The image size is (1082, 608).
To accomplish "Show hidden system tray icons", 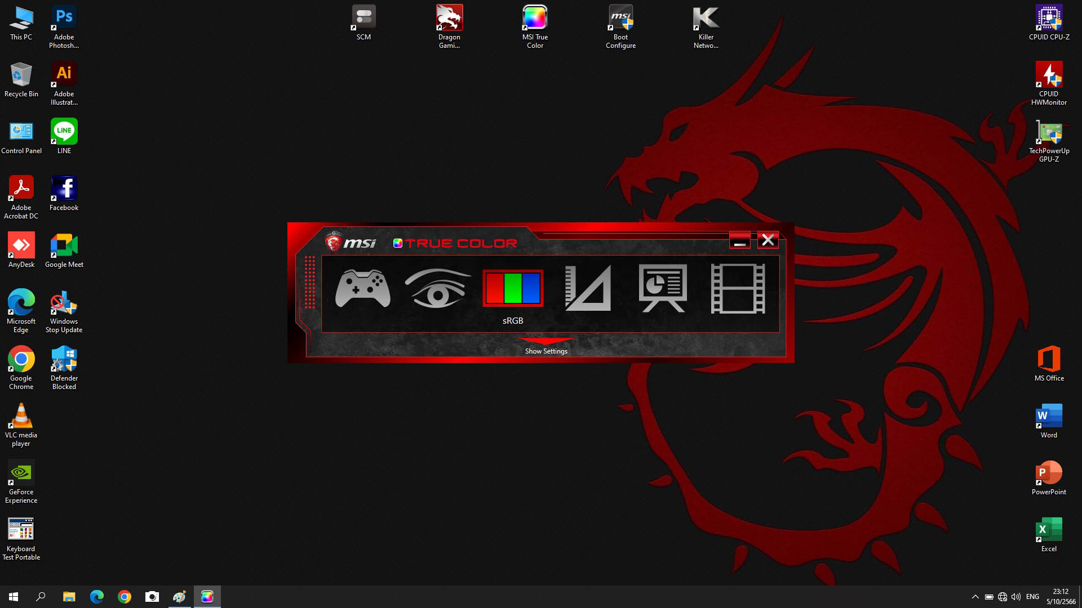I will tap(975, 597).
